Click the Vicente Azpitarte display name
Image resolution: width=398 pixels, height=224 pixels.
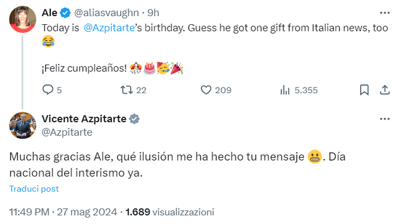pos(84,119)
